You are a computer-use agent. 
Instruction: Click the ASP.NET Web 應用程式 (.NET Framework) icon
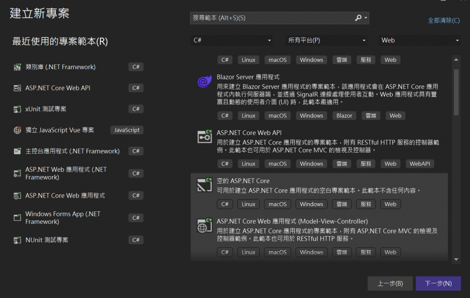(x=17, y=173)
